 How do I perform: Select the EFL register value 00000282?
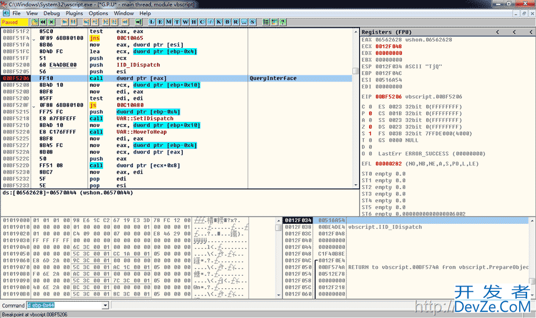tap(389, 164)
